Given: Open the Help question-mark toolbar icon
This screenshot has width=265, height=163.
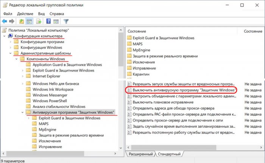Looking at the screenshot, I should click(48, 21).
